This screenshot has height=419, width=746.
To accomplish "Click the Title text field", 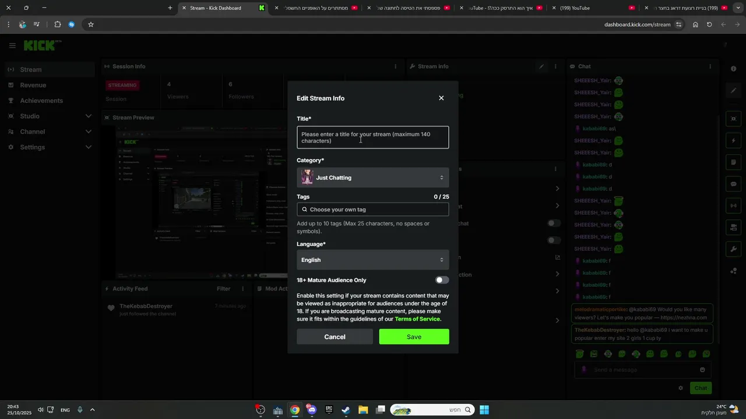I will [373, 137].
